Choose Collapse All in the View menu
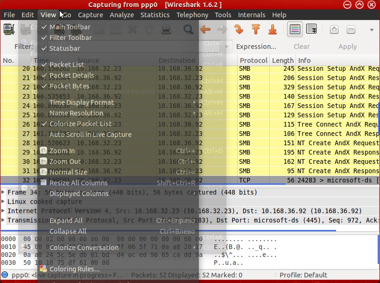Viewport: 380px width, 283px height. click(118, 231)
